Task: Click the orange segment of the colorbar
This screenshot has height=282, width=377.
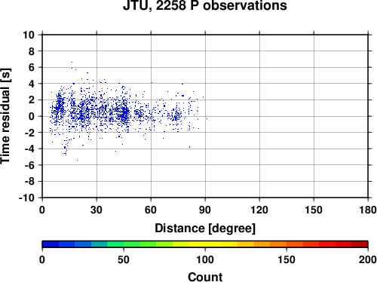Action: (278, 244)
